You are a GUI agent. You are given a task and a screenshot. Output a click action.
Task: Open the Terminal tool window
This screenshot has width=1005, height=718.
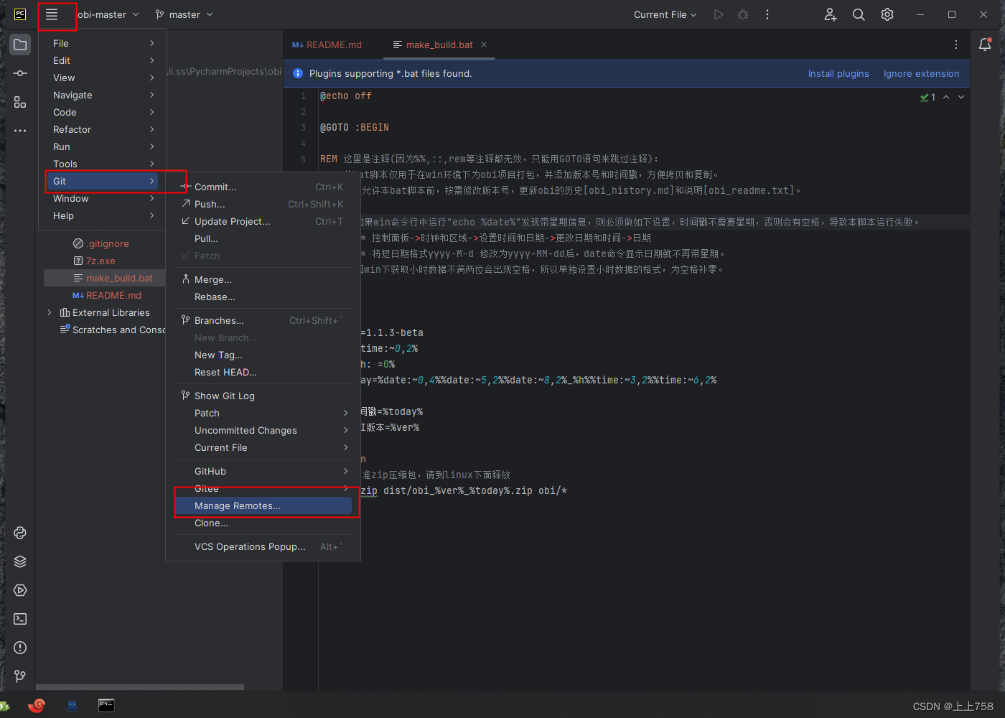click(19, 619)
